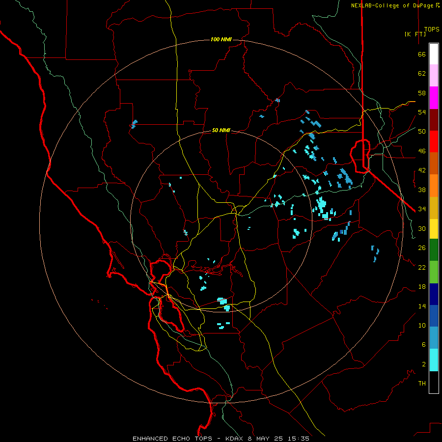442x442 pixels.
Task: Click the '[K FT]' units label
Action: pyautogui.click(x=415, y=34)
